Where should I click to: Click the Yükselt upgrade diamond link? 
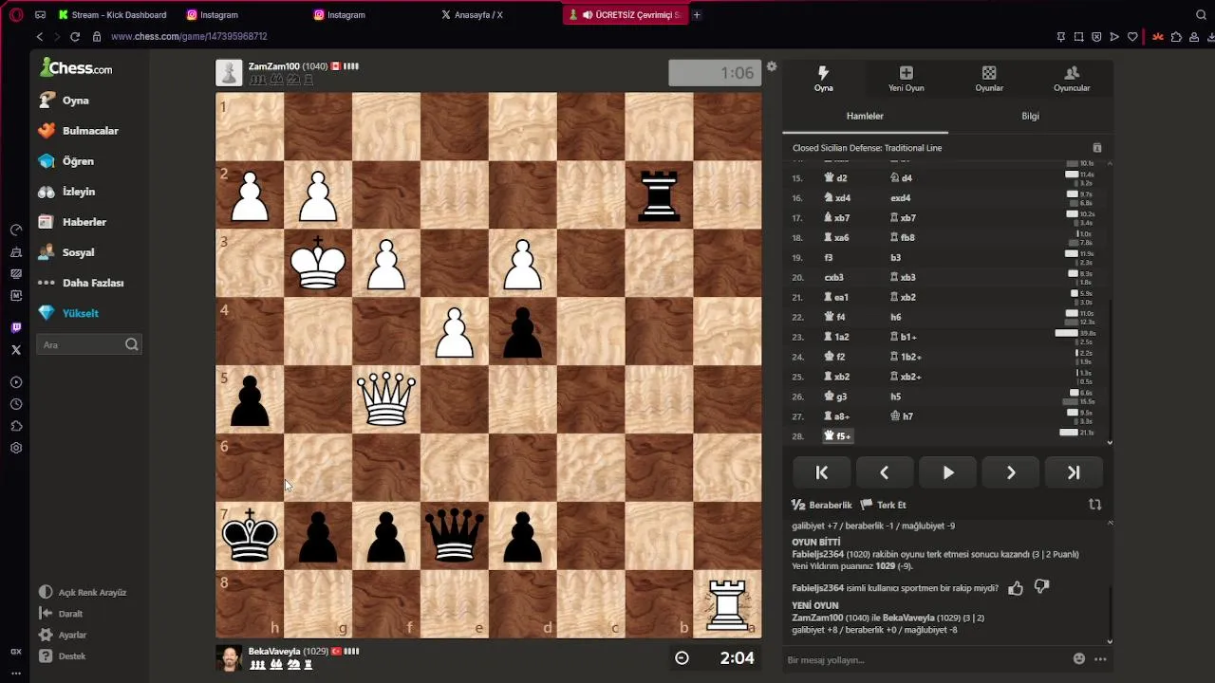[x=68, y=312]
